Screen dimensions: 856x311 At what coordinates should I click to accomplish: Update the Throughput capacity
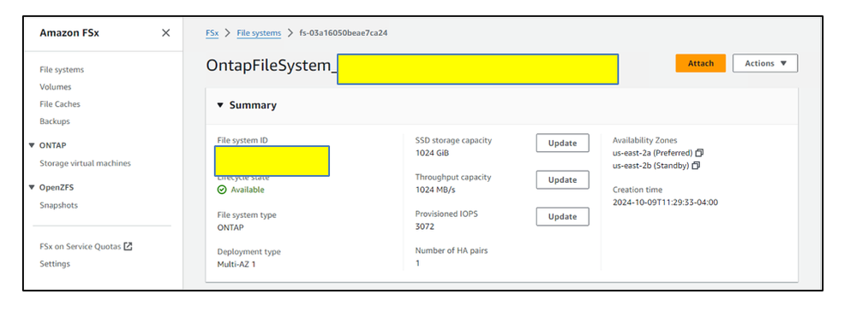point(562,179)
